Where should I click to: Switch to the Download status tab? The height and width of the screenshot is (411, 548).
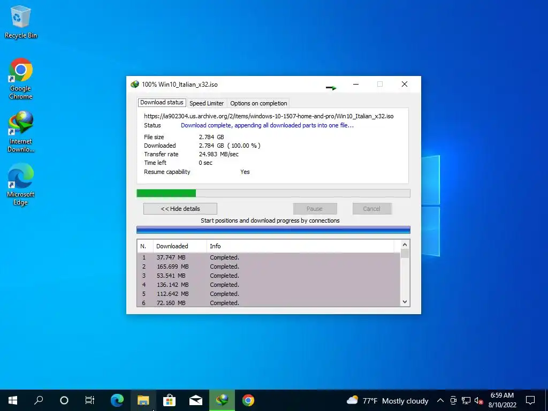(162, 102)
